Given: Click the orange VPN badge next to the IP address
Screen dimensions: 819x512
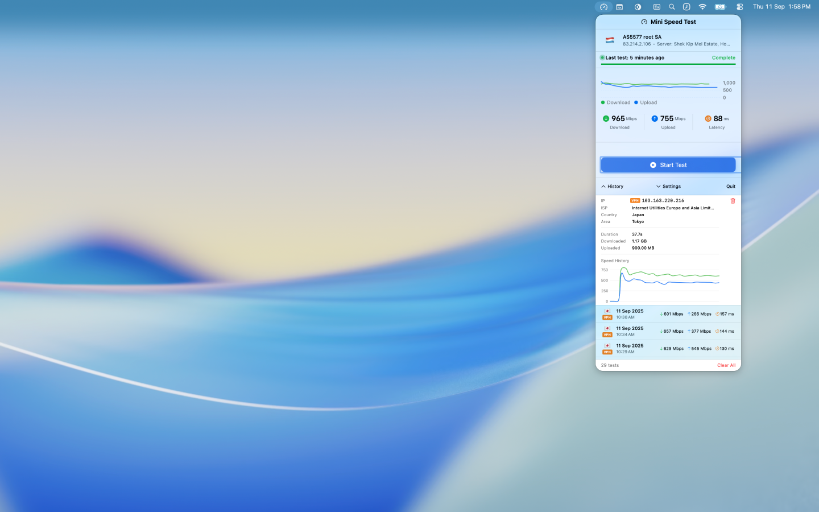Looking at the screenshot, I should (x=635, y=201).
